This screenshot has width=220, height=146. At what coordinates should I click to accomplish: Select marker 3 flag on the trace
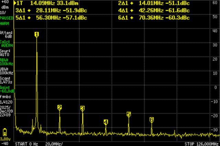click(x=82, y=108)
